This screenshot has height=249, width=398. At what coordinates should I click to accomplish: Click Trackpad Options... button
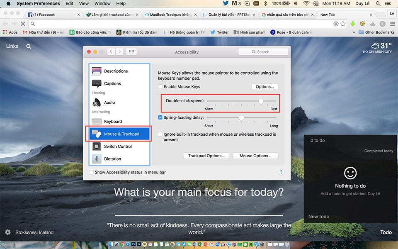tap(206, 156)
